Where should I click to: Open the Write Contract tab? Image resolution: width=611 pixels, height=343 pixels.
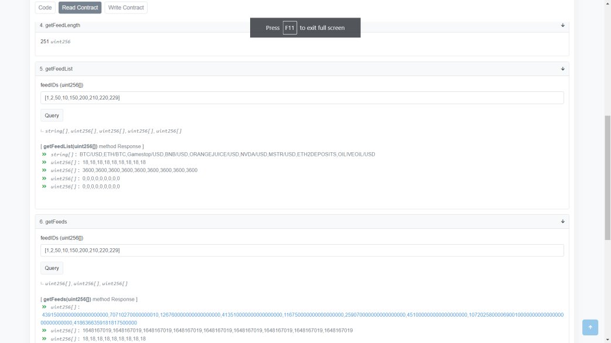tap(126, 8)
